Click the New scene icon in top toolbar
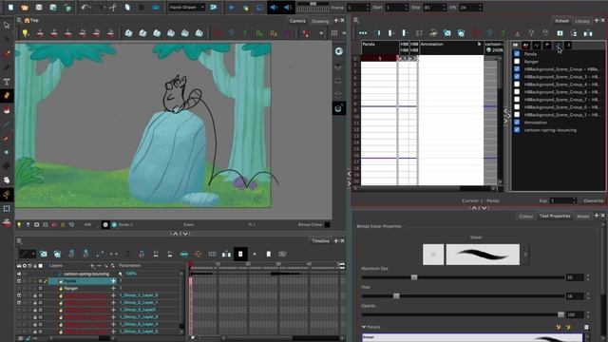Image resolution: width=608 pixels, height=342 pixels. (x=10, y=7)
